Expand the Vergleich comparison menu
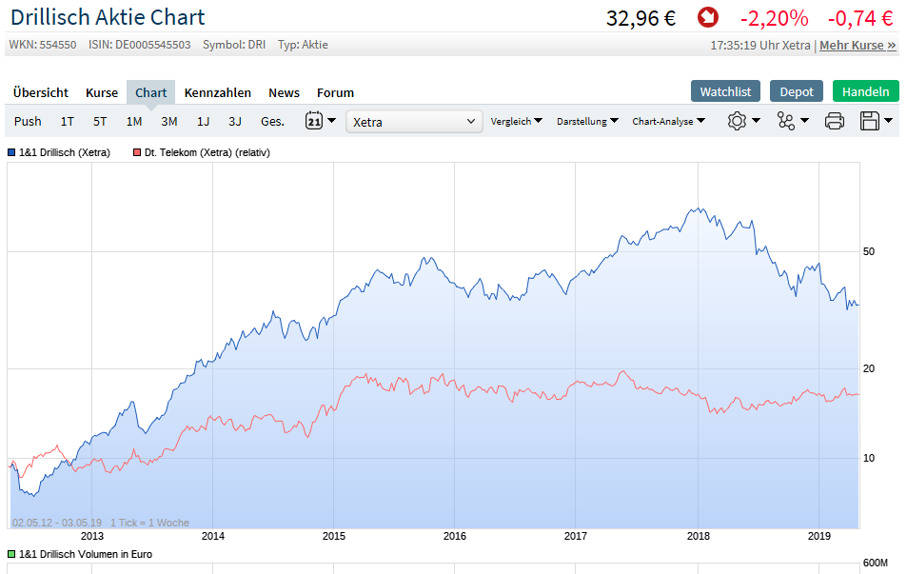Screen dimensions: 907x574 516,121
